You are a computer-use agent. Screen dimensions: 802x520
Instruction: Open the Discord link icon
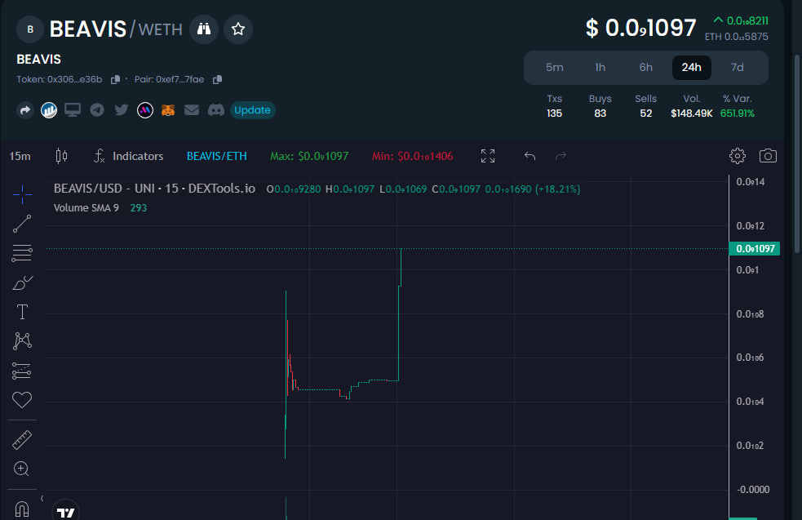point(216,110)
